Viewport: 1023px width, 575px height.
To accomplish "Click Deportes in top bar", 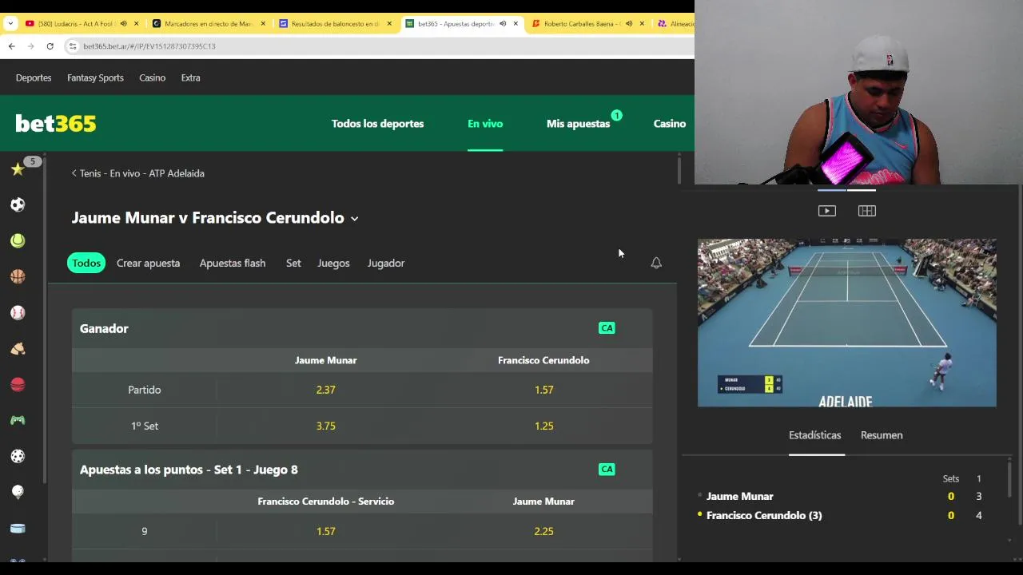I will (x=34, y=77).
